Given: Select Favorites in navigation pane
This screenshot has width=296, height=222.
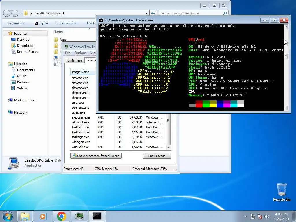Looking at the screenshot, I should 21,34.
